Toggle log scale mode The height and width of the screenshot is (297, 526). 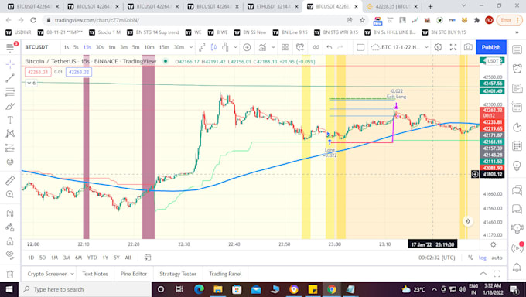[x=483, y=258]
